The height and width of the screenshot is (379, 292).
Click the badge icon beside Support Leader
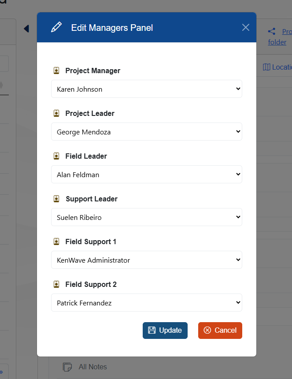click(56, 199)
